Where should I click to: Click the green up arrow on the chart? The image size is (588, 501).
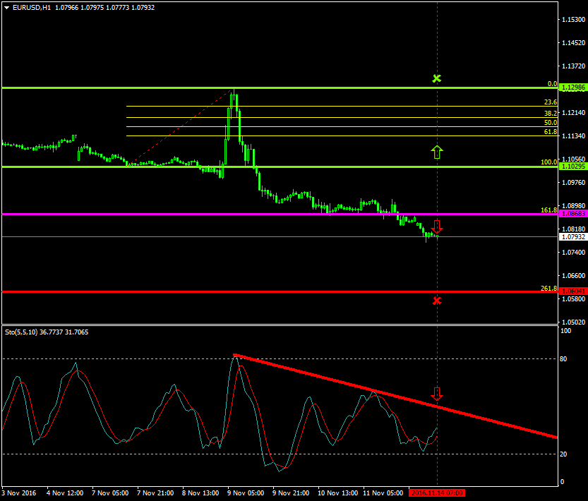pos(437,151)
